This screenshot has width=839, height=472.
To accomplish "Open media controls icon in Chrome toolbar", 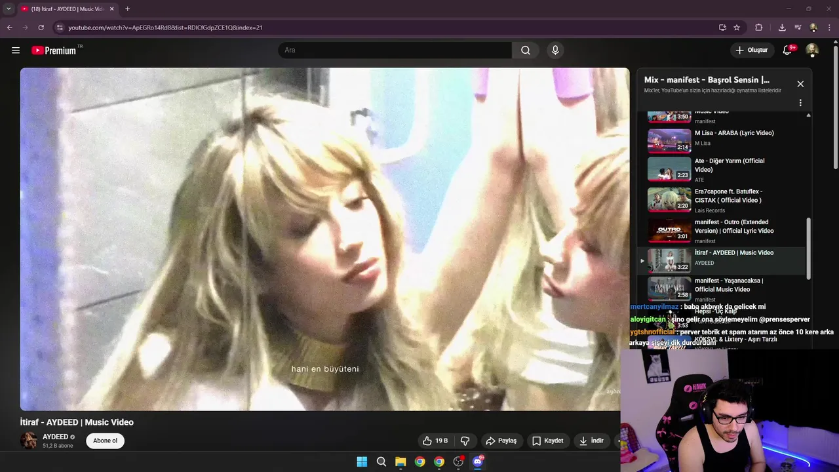I will tap(798, 28).
